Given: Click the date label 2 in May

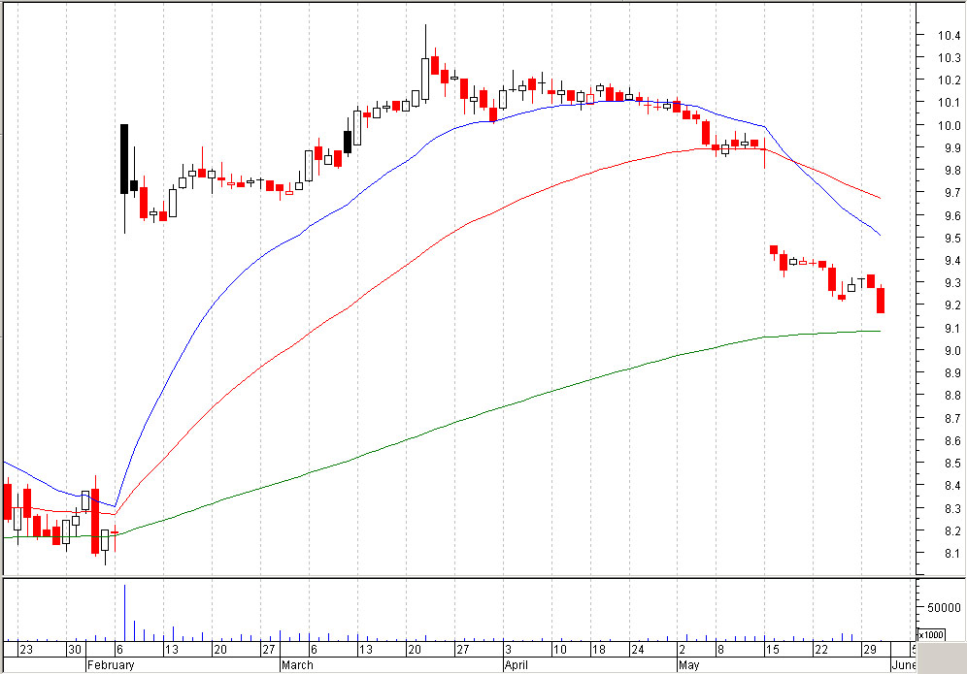Looking at the screenshot, I should click(683, 650).
